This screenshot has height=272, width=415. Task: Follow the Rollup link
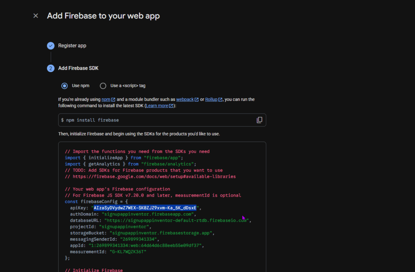tap(211, 99)
